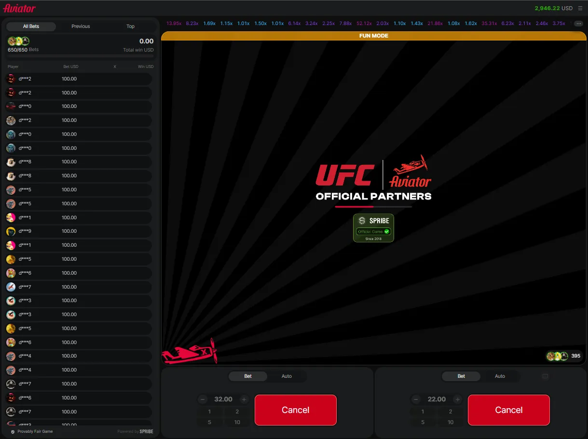
Task: Increase the 22.00 bet with the plus button
Action: click(457, 399)
